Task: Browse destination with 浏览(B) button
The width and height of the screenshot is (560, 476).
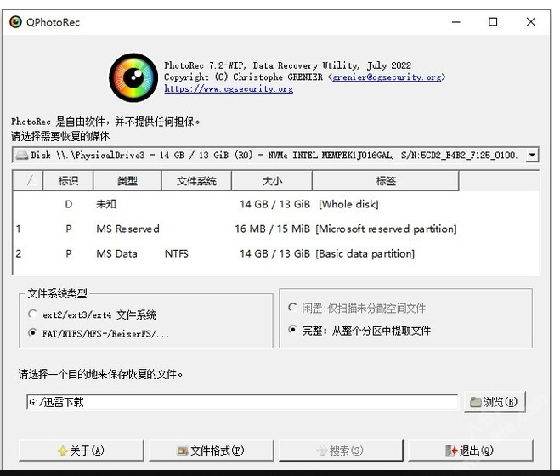Action: coord(495,402)
